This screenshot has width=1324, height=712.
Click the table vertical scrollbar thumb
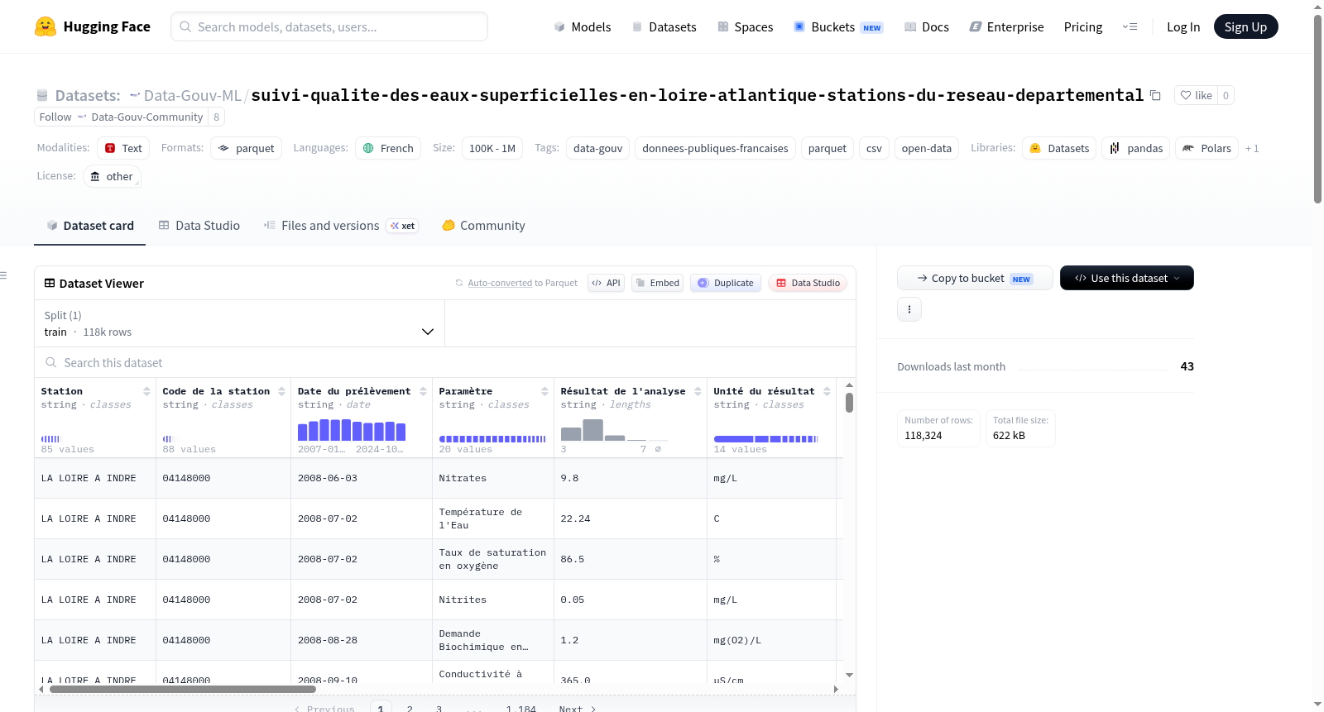[x=849, y=403]
